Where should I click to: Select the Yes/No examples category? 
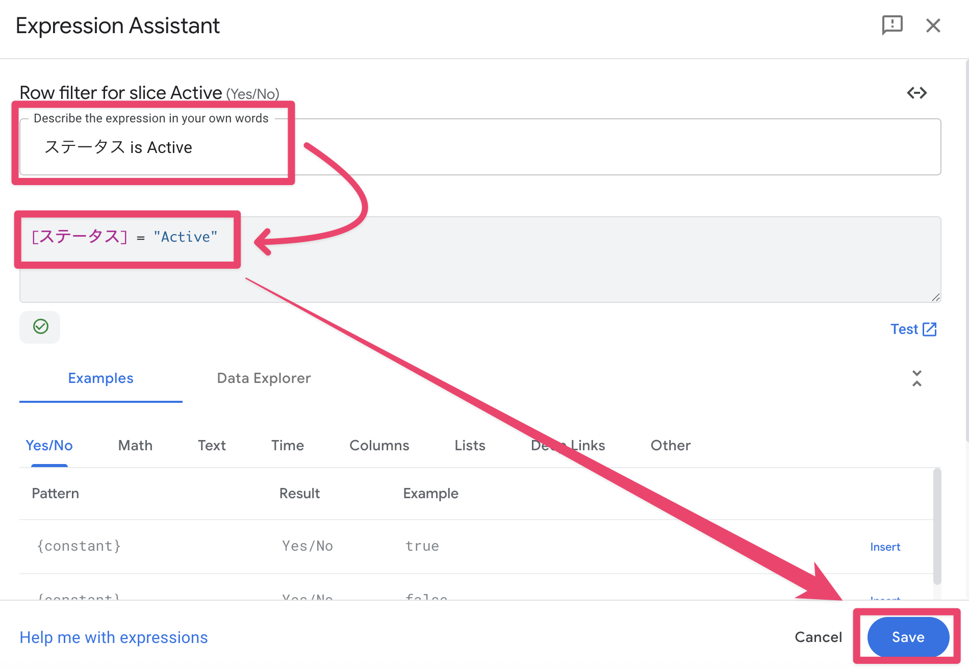(x=49, y=446)
